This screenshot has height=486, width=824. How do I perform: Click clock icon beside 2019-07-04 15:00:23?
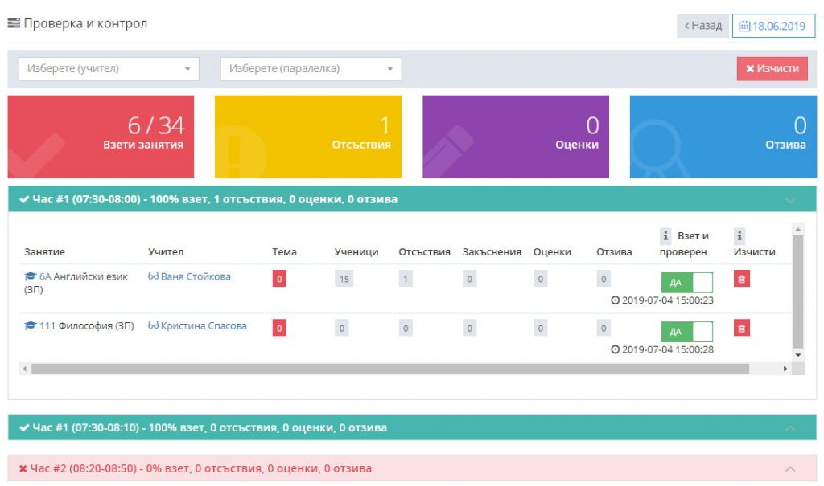pos(616,300)
